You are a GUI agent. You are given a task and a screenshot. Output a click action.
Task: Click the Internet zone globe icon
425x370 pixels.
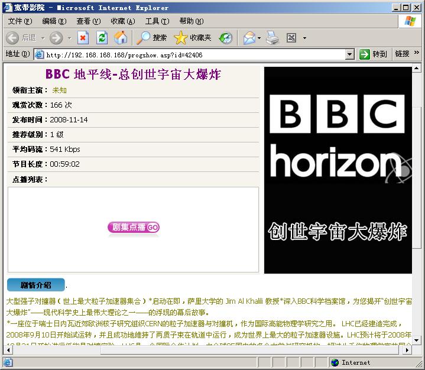(335, 362)
